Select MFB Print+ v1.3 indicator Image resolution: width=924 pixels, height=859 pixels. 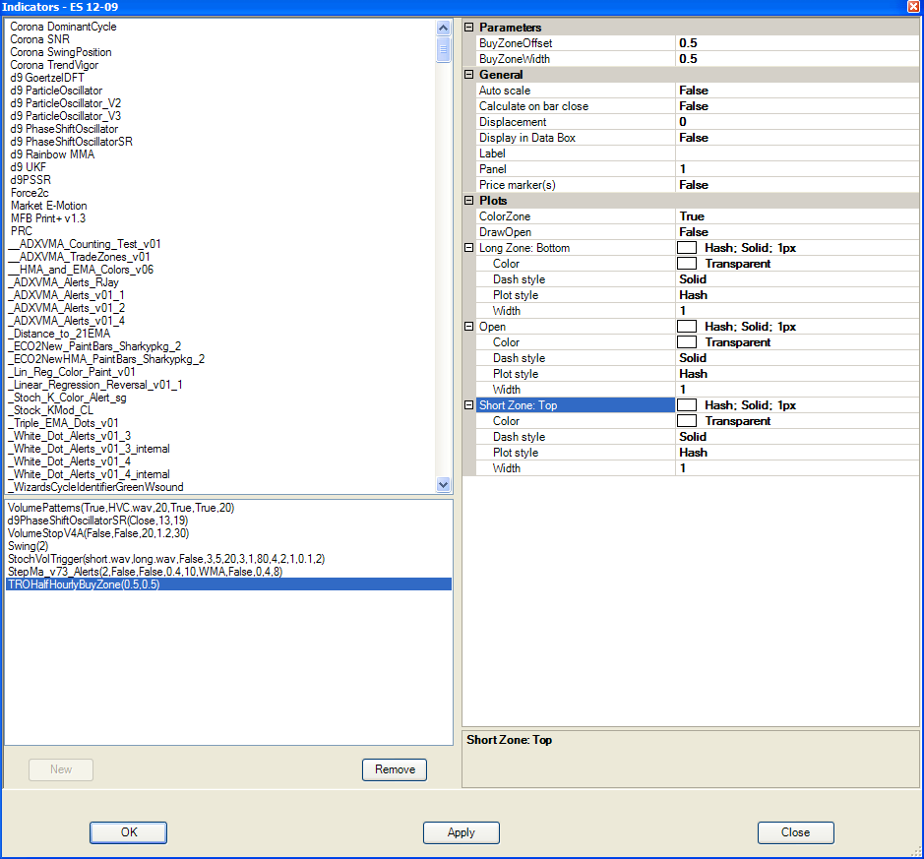[x=48, y=218]
